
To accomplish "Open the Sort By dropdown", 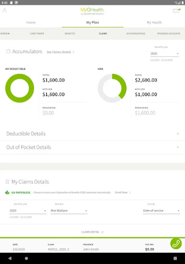I will tap(161, 211).
